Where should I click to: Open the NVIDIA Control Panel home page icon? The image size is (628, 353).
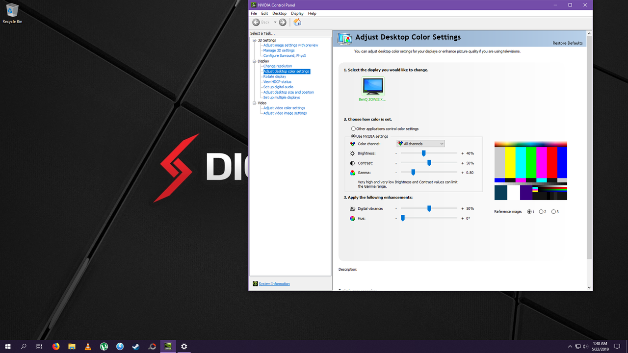click(297, 22)
